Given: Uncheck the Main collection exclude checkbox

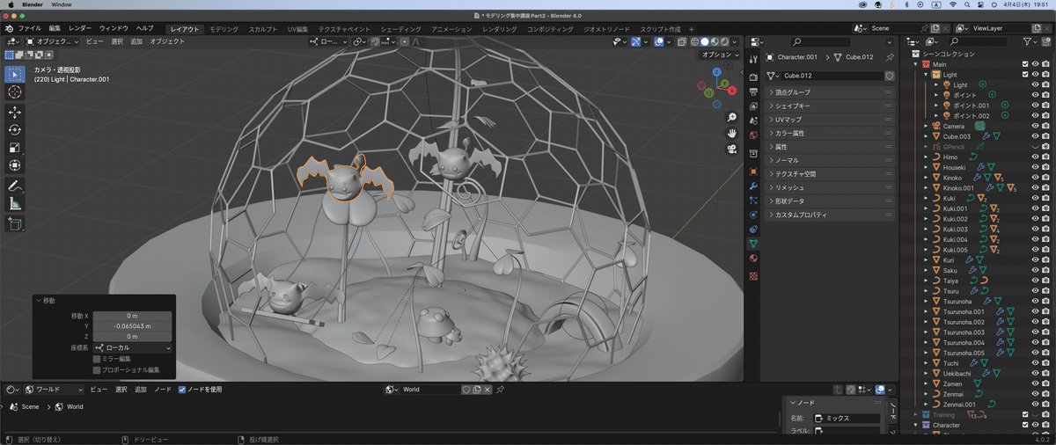Looking at the screenshot, I should click(x=1025, y=64).
